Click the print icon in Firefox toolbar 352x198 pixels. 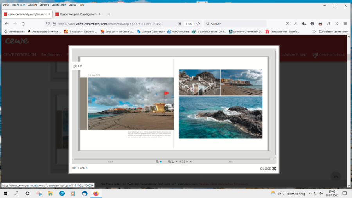[320, 24]
